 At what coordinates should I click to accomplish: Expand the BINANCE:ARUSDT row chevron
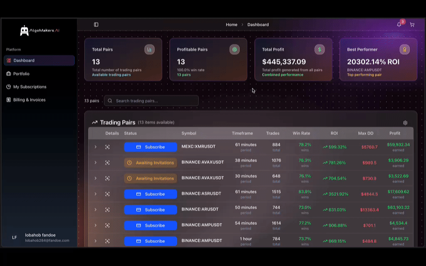click(x=96, y=209)
